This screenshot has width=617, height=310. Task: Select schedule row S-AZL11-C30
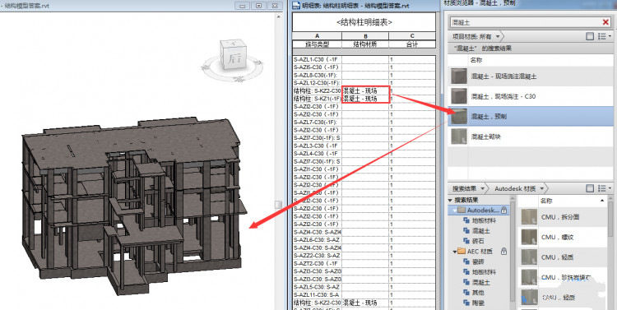tap(364, 295)
